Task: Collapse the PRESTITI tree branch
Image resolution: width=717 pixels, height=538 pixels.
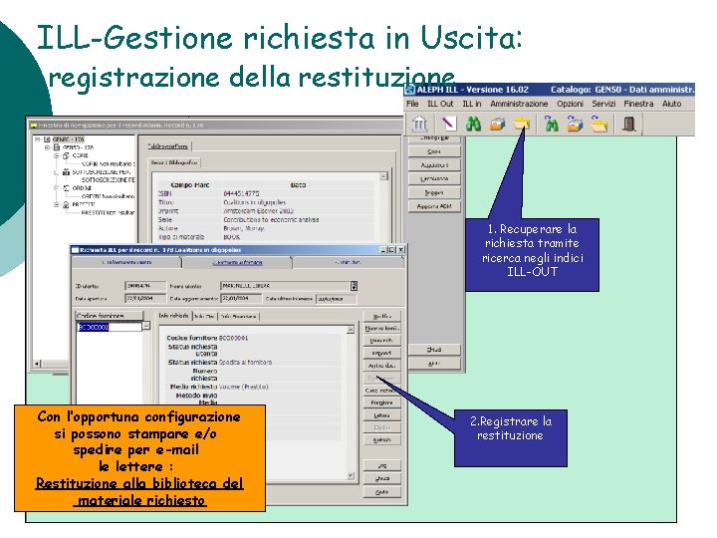Action: coord(57,204)
